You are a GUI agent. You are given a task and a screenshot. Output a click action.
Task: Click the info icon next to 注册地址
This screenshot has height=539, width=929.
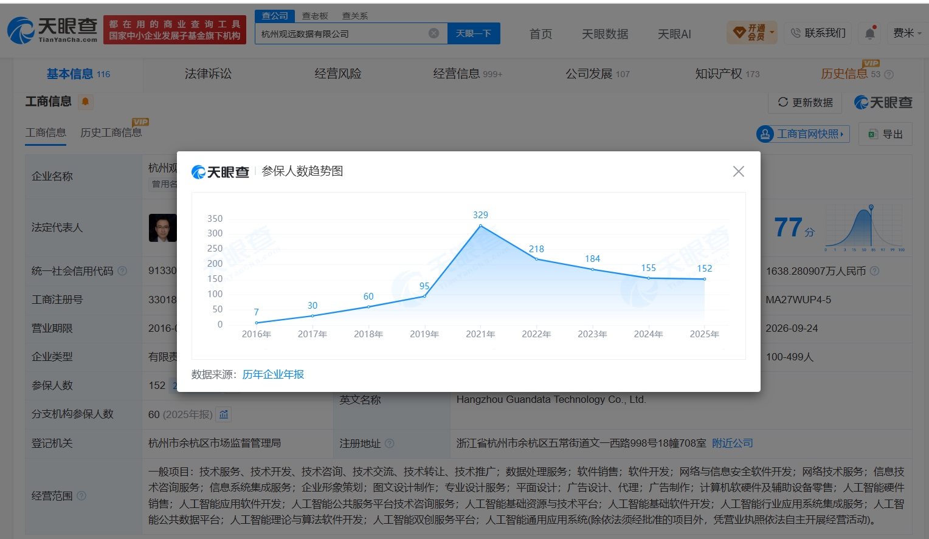[x=390, y=444]
